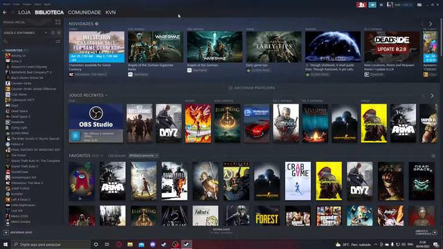Select Among Us in the sidebar
The image size is (443, 249).
18,55
